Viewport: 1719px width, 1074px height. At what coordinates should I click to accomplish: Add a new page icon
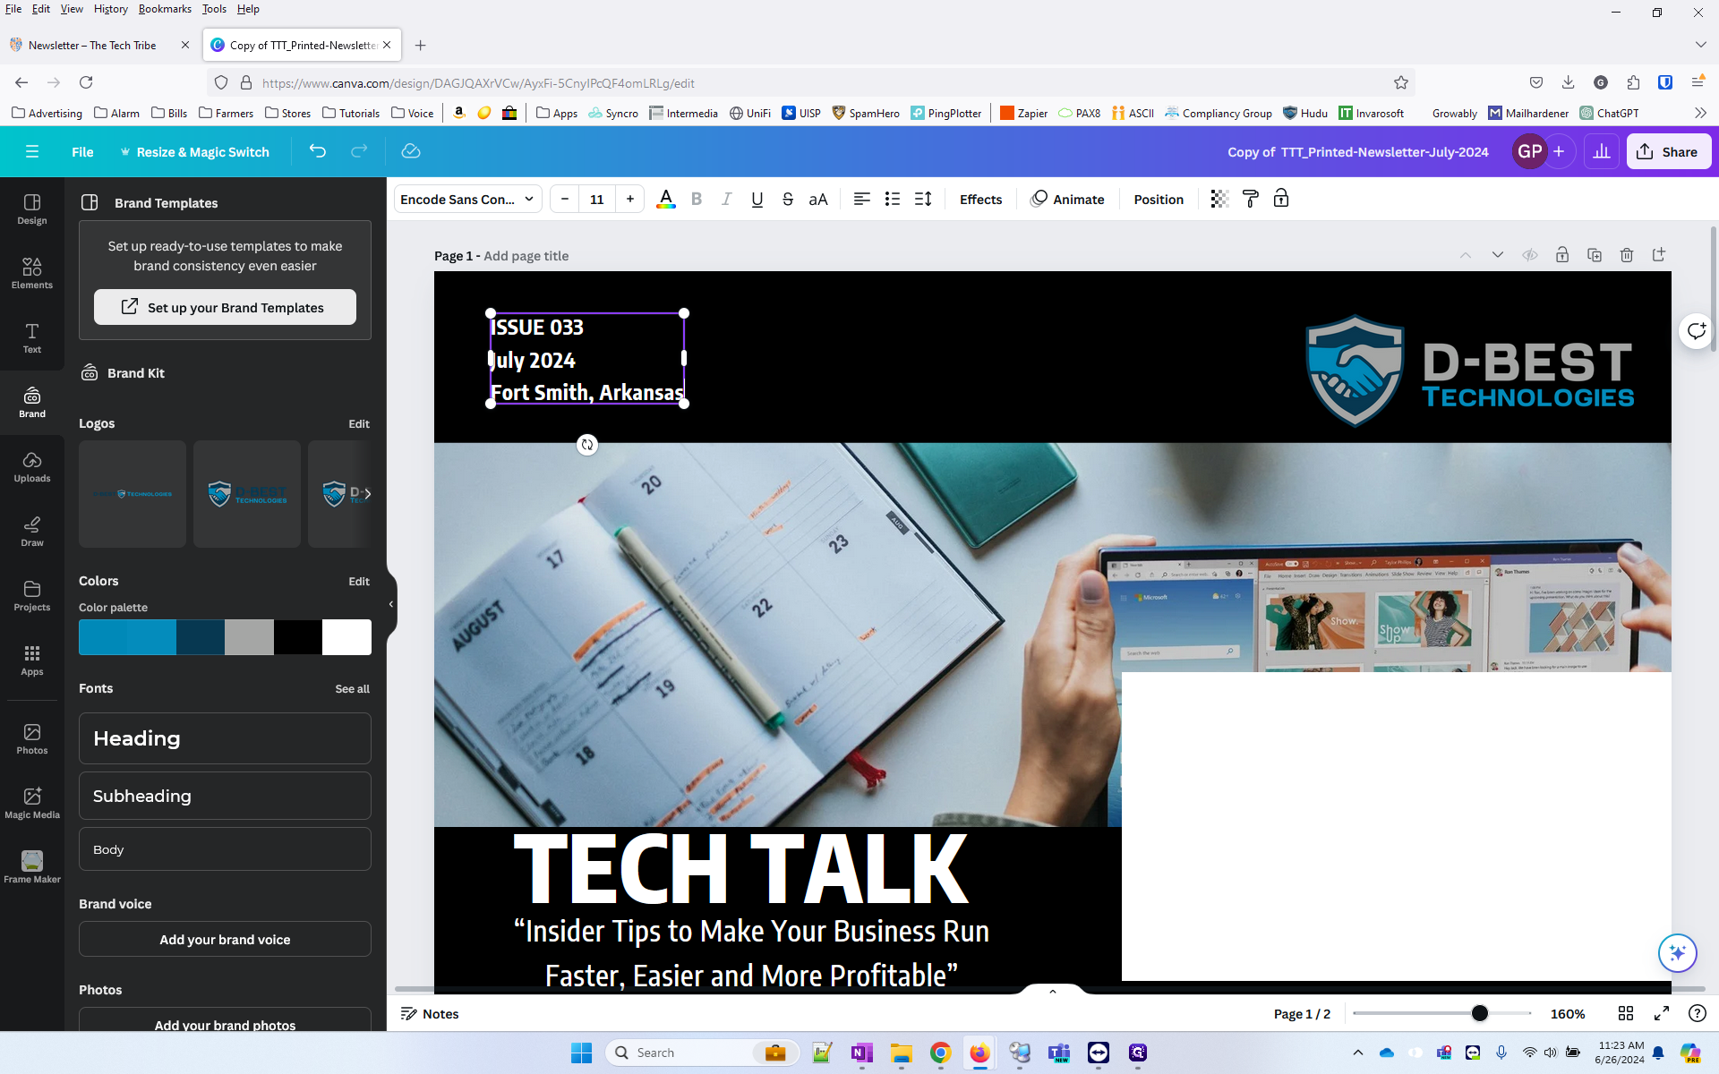1659,255
